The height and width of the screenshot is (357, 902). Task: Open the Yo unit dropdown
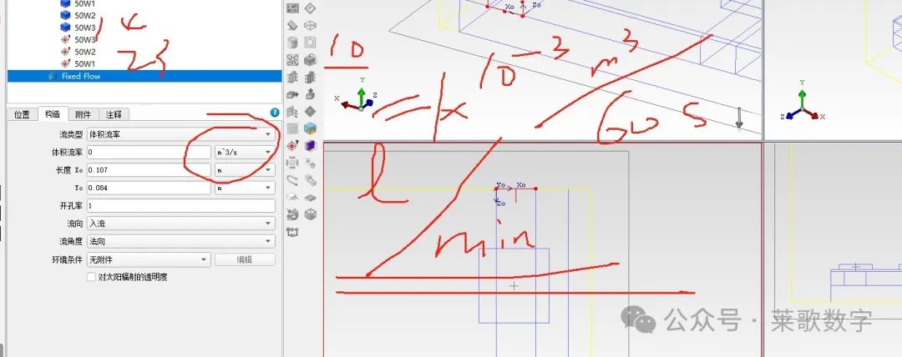tap(245, 188)
